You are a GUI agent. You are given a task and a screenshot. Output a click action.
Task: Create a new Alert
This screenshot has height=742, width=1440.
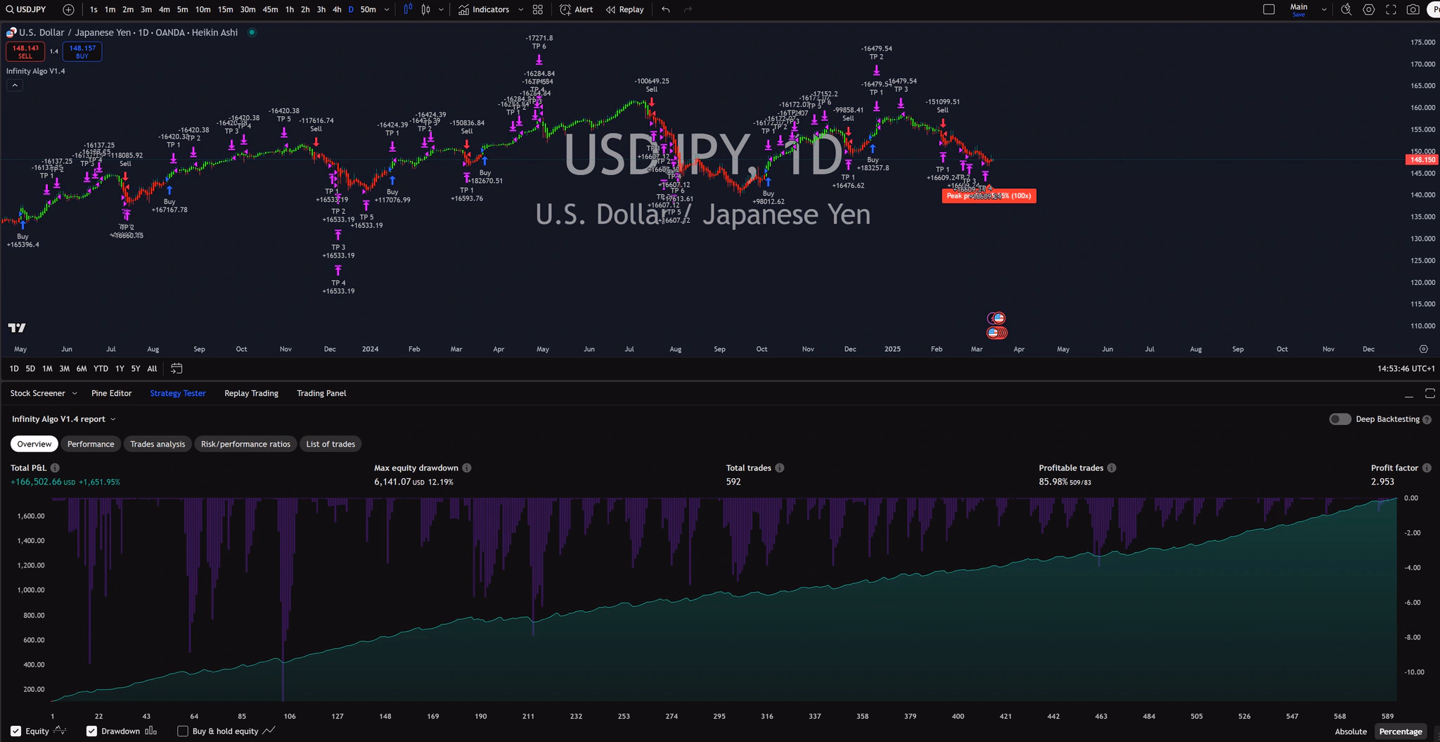575,9
